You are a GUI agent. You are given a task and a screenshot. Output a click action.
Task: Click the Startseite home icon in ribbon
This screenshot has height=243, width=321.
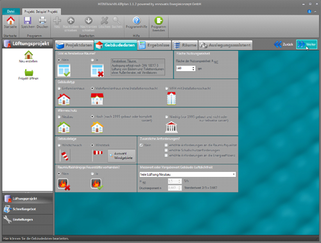pos(10,21)
